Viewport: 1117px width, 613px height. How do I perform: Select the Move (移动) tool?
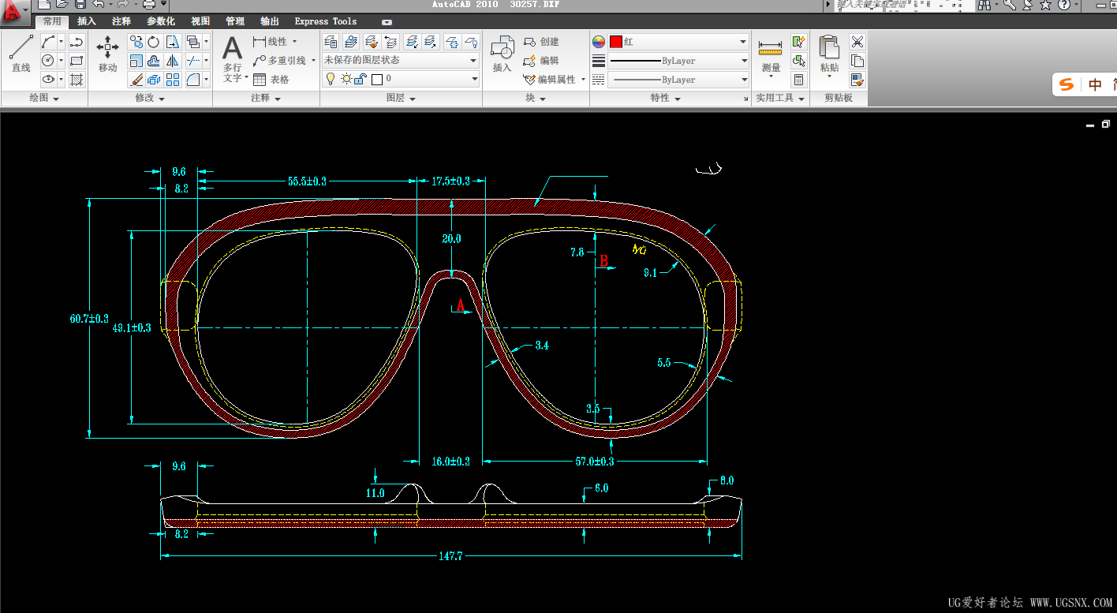pos(107,54)
